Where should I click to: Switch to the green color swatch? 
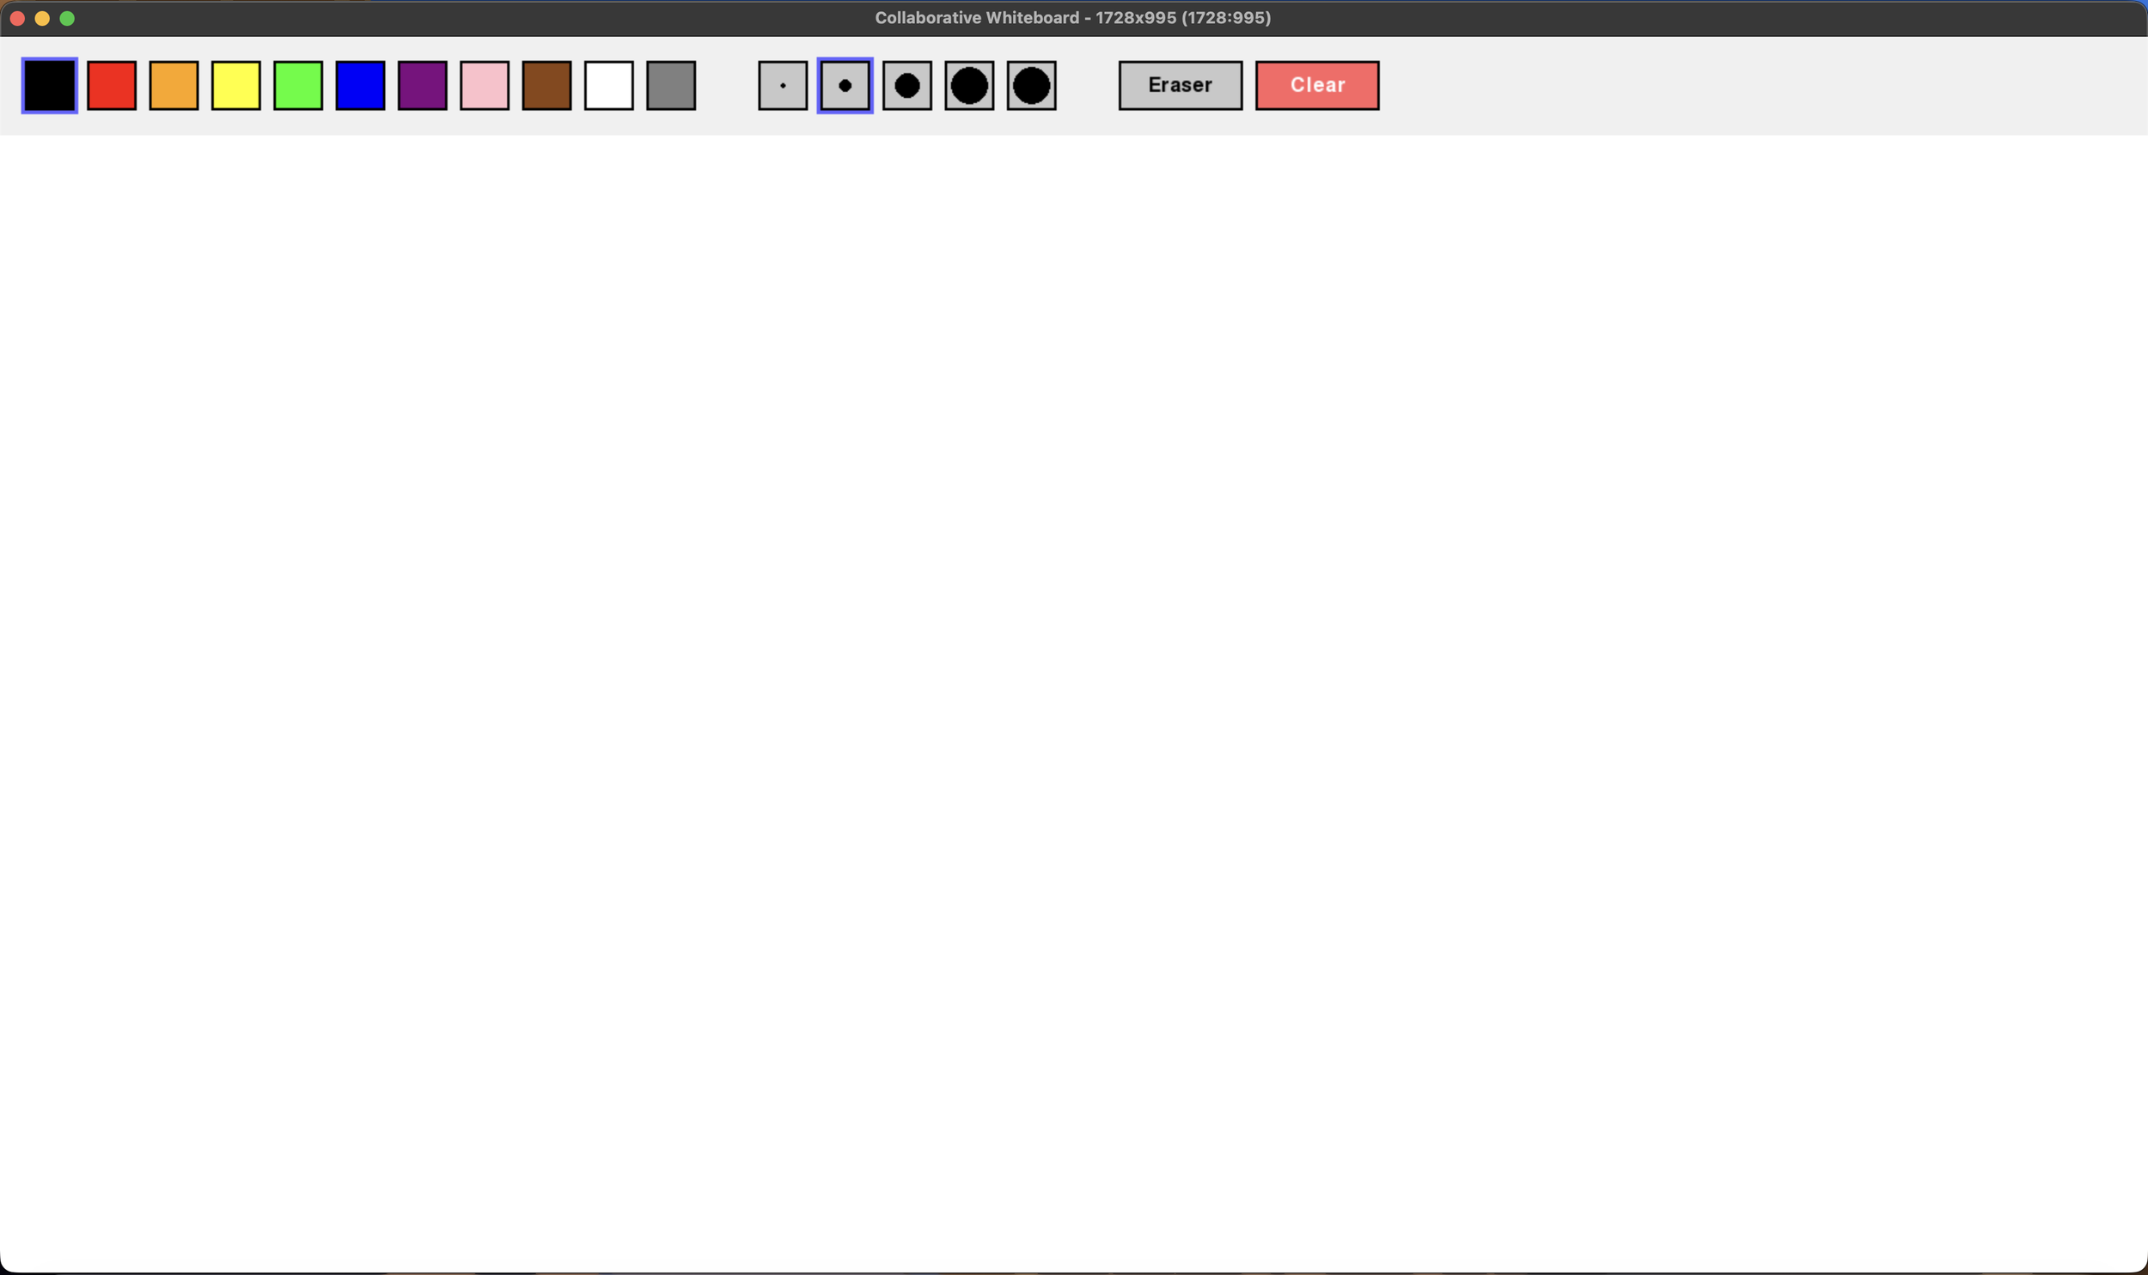pos(298,85)
